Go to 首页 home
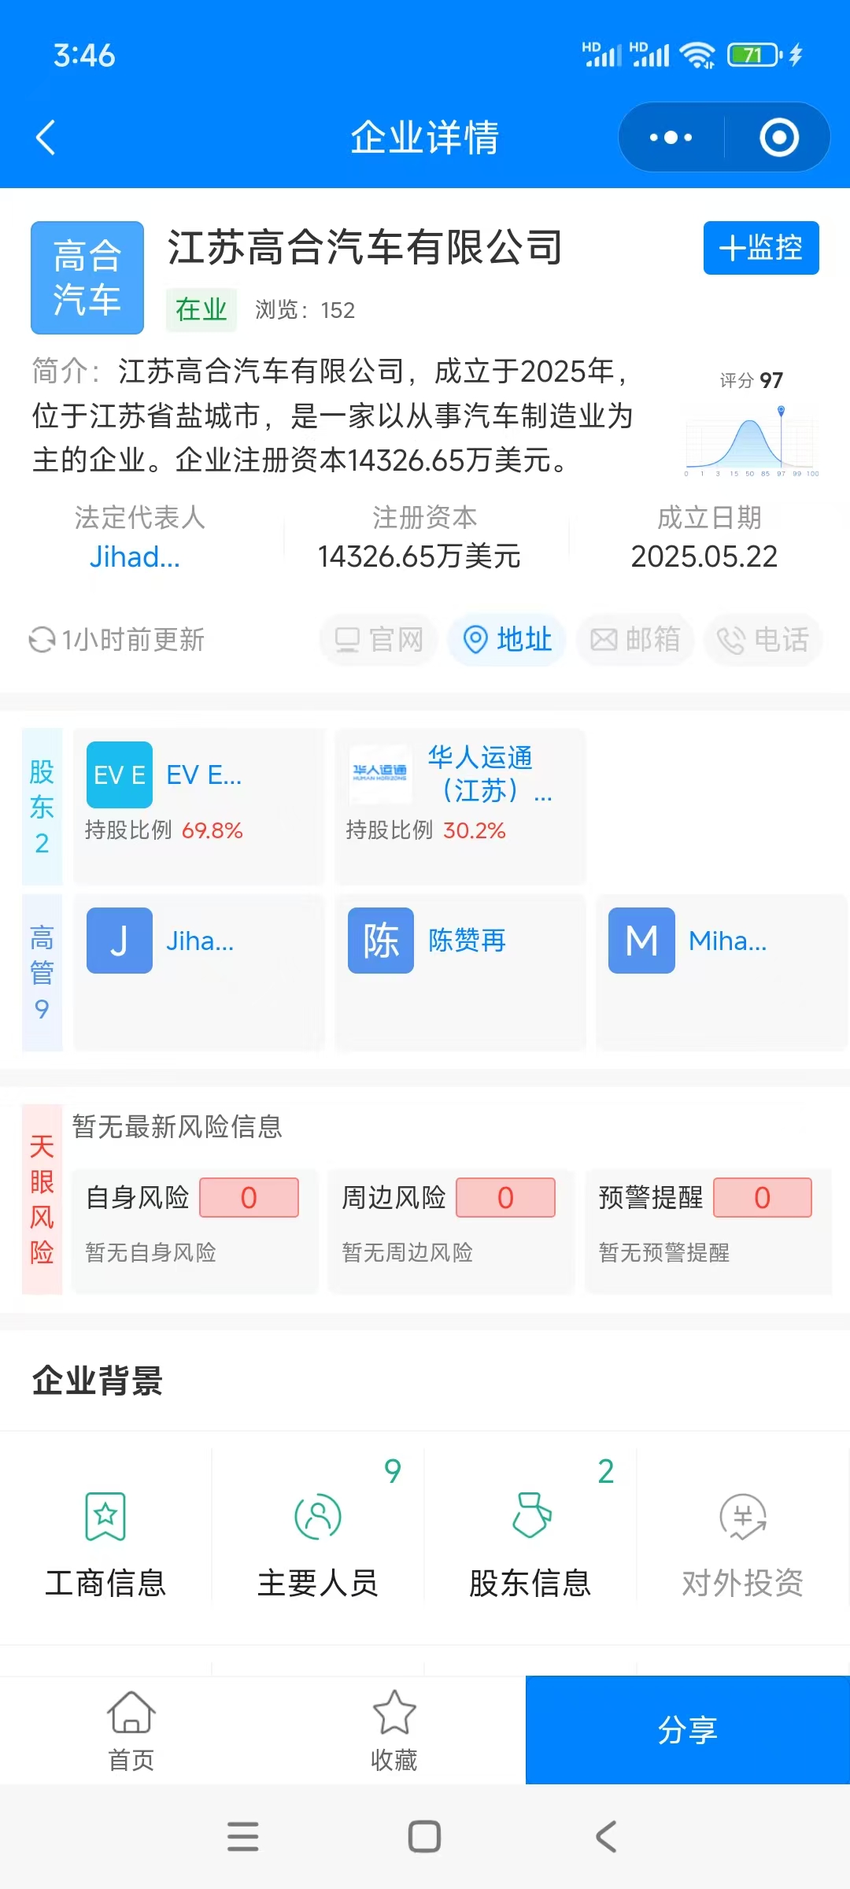 click(131, 1731)
